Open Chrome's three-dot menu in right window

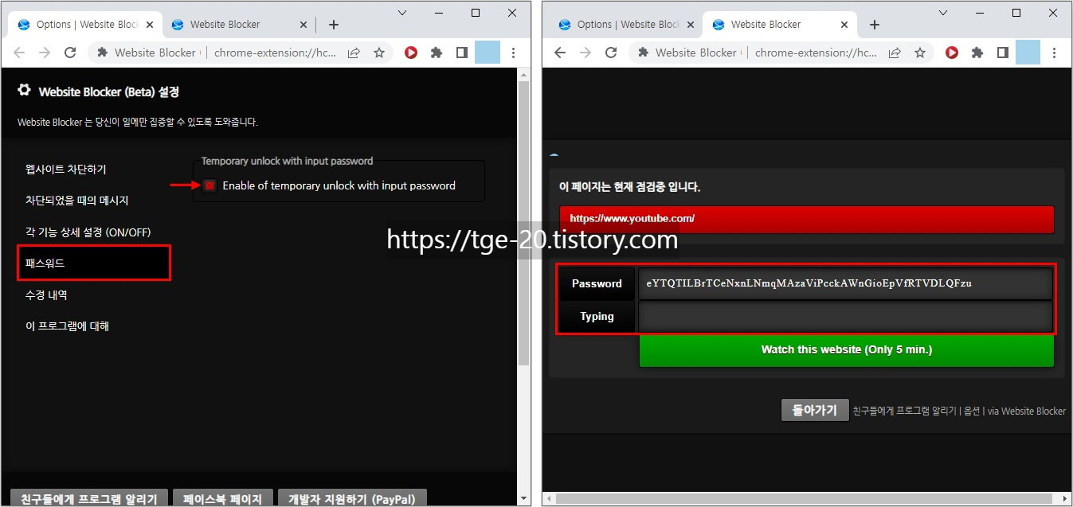(1055, 53)
